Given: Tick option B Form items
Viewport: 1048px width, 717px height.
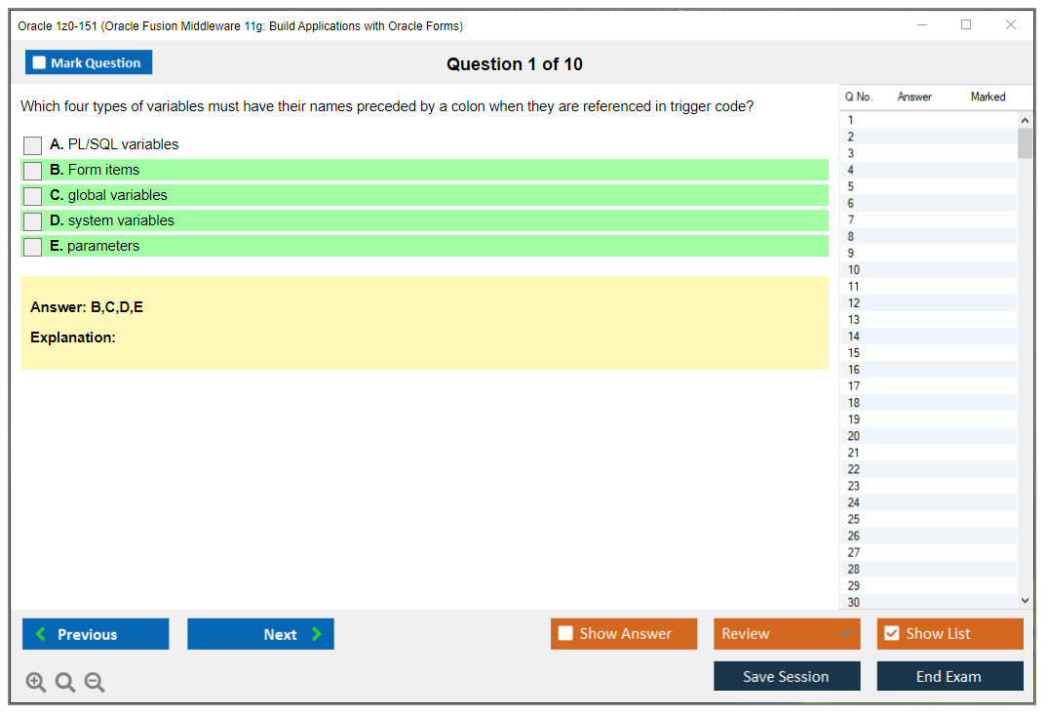Looking at the screenshot, I should (33, 171).
